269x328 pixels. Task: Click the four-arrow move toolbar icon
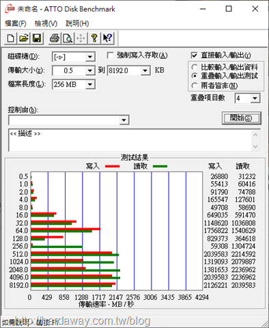click(x=81, y=38)
